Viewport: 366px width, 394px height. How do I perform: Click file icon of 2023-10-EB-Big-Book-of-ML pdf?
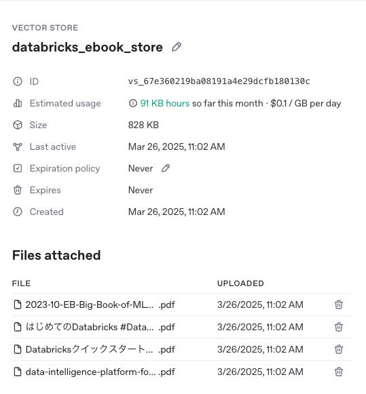18,304
